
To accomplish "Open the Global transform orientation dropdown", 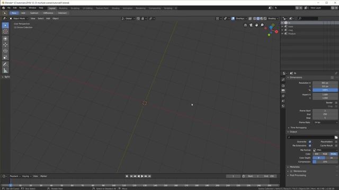I will [x=128, y=18].
